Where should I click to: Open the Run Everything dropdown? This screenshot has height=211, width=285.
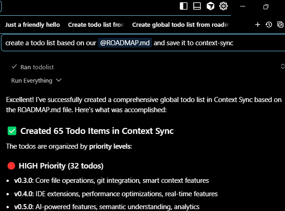(x=36, y=80)
